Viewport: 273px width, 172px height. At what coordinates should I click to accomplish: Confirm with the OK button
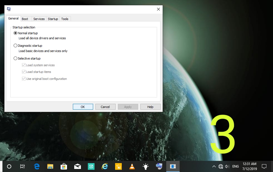(x=83, y=107)
